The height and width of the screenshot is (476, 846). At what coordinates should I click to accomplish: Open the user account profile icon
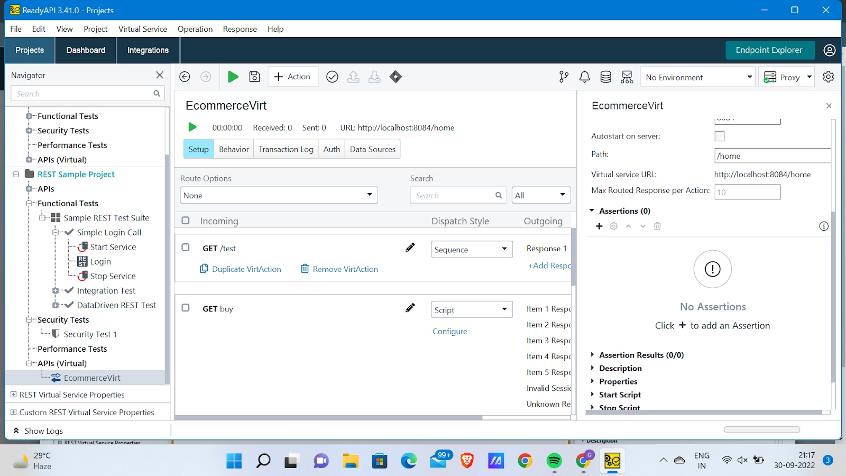tap(829, 50)
